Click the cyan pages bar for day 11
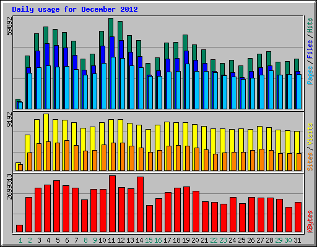This screenshot has height=247, width=317. [x=113, y=83]
